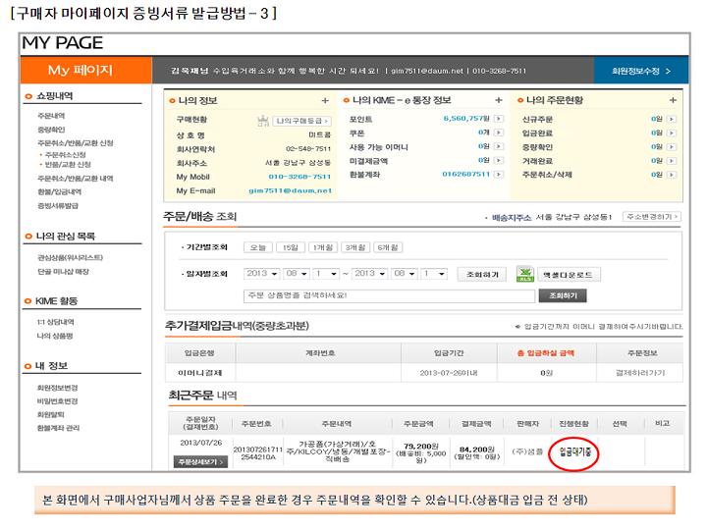The width and height of the screenshot is (707, 530).
Task: Click the 주문상세보기 button
Action: point(201,461)
